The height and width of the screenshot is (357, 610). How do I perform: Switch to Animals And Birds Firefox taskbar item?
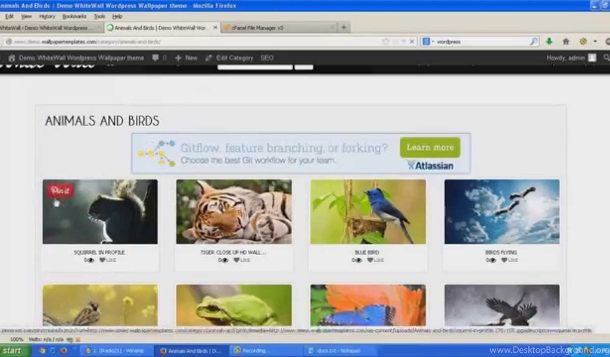tap(191, 351)
